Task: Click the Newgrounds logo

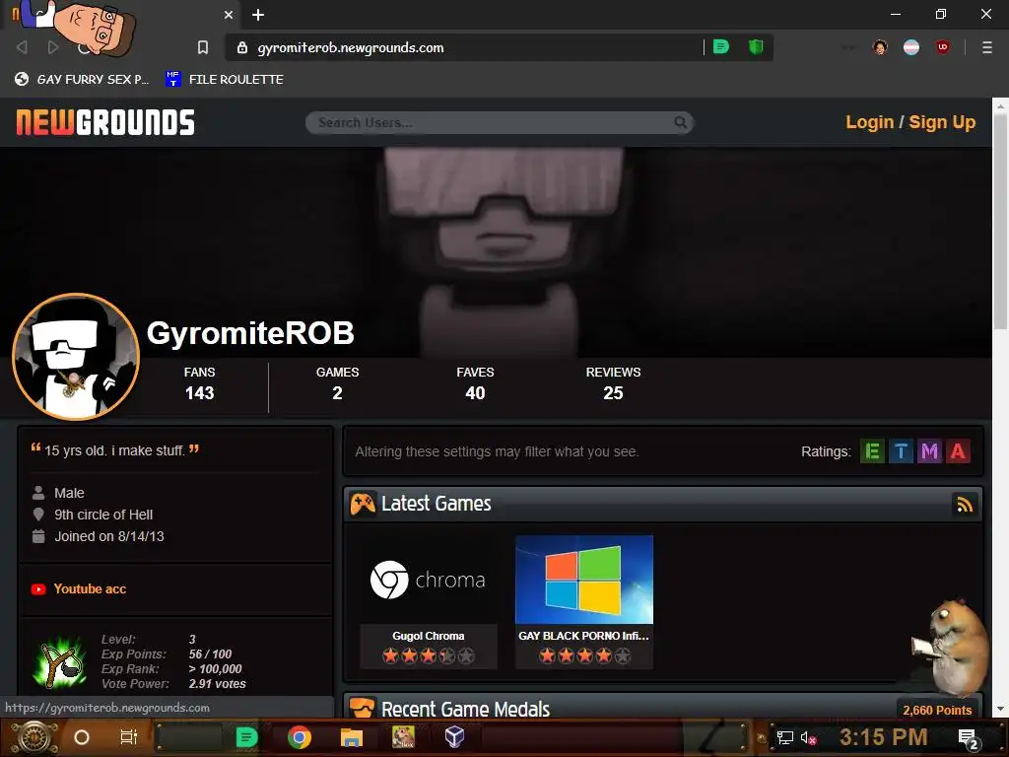Action: click(105, 122)
